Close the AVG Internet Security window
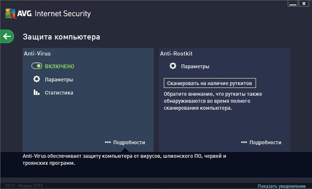This screenshot has width=312, height=189. tap(304, 4)
